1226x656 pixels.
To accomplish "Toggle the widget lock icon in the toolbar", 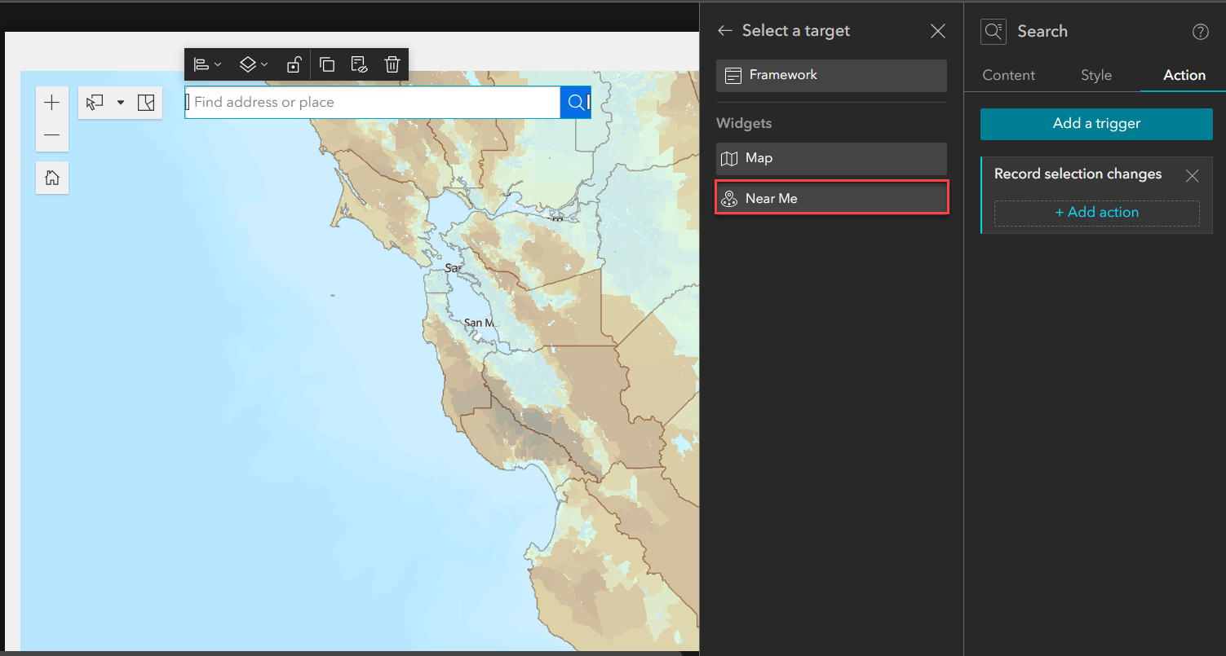I will point(294,64).
